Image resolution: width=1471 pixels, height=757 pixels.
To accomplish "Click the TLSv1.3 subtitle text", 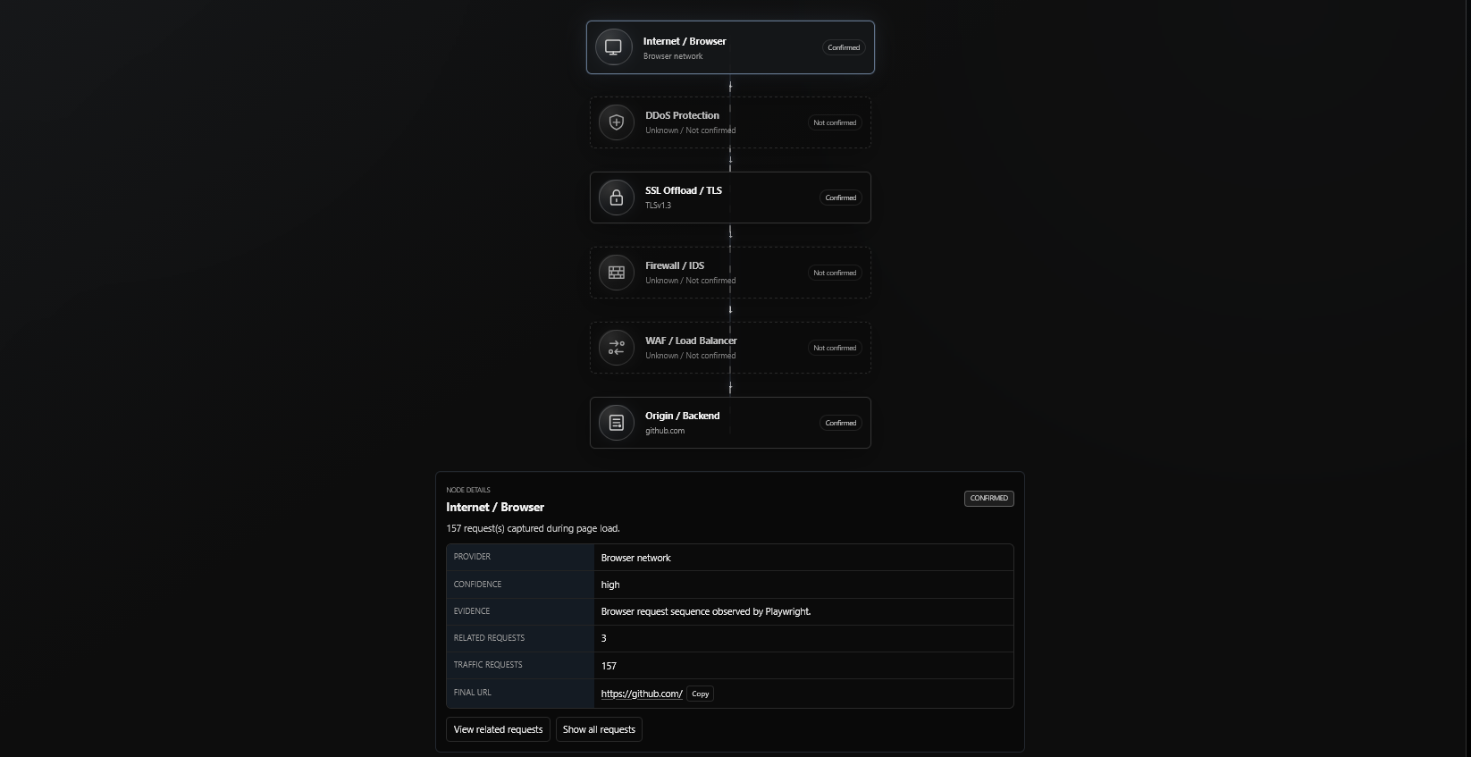I will point(658,206).
